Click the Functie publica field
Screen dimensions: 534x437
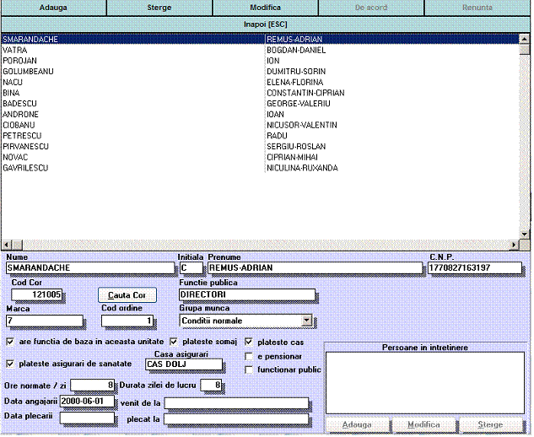coord(247,294)
